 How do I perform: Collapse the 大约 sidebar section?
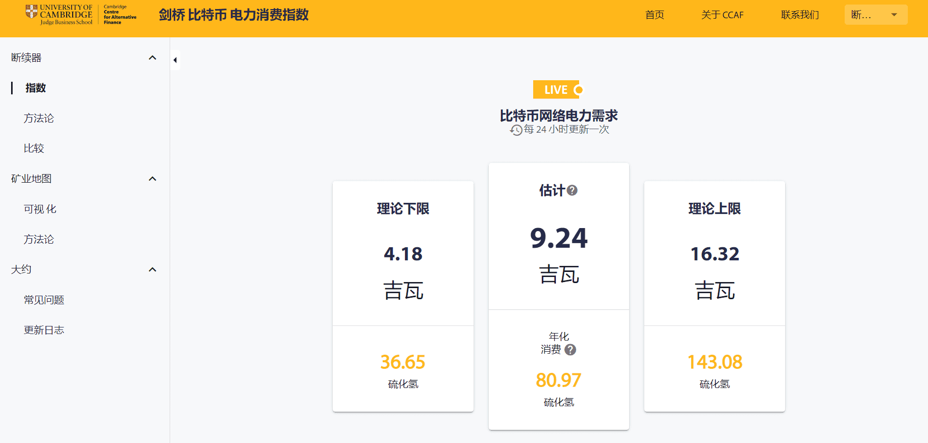[152, 269]
